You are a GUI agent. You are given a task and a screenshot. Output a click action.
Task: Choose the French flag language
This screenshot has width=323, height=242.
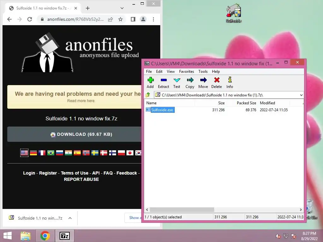click(42, 153)
